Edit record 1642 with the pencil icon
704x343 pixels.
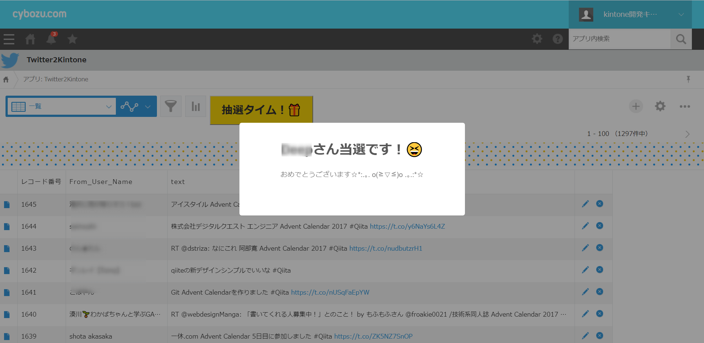[x=585, y=270]
